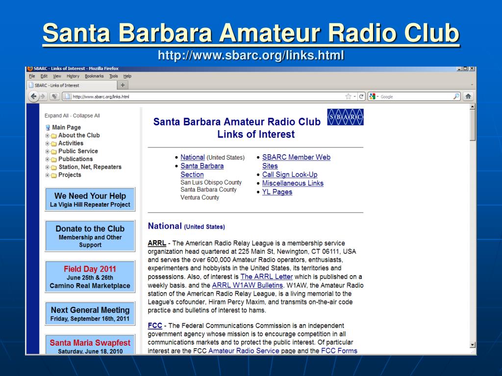Open the Tools menu
The height and width of the screenshot is (376, 502).
(114, 76)
